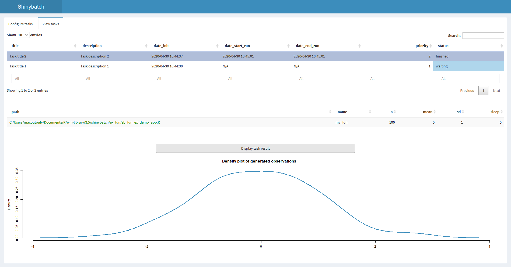Focus the table Search field
The height and width of the screenshot is (267, 511).
[483, 35]
